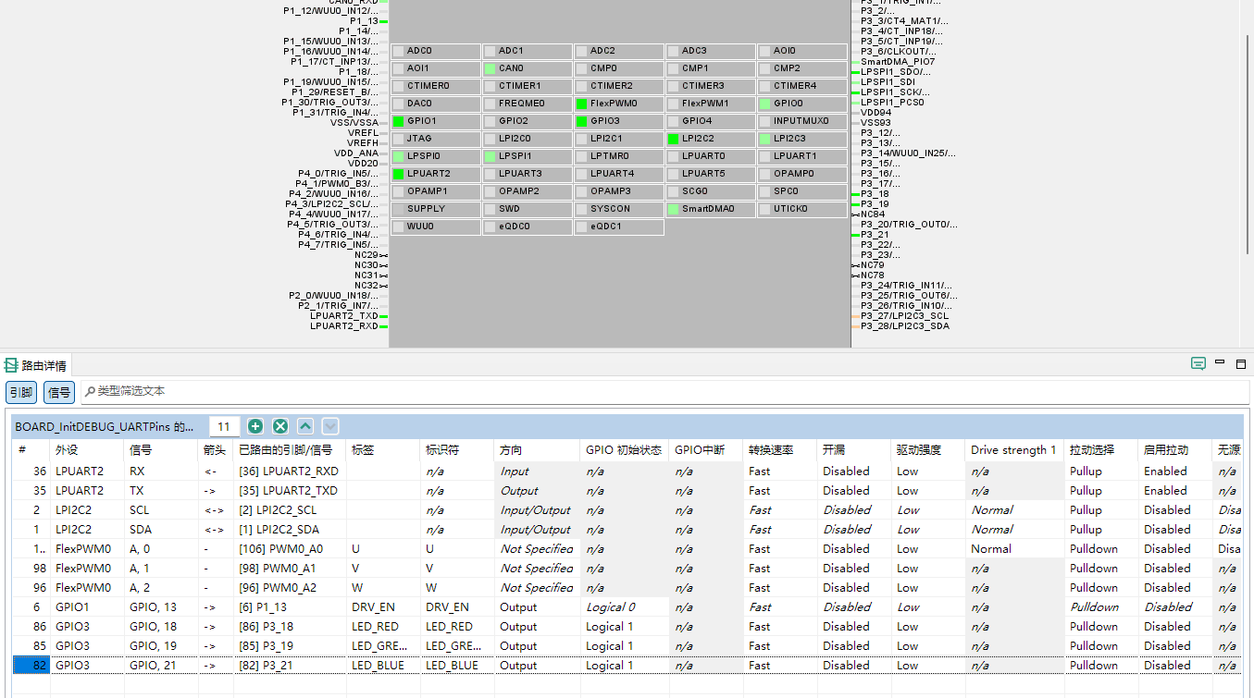Screen dimensions: 1254x698
Task: Enable the ADC0 peripheral checkbox
Action: [x=399, y=51]
